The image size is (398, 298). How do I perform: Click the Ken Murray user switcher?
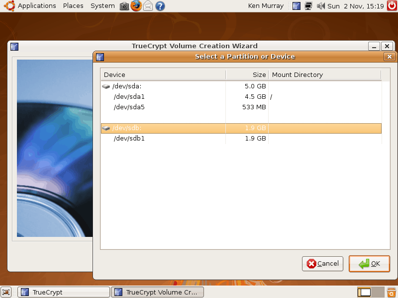(266, 6)
